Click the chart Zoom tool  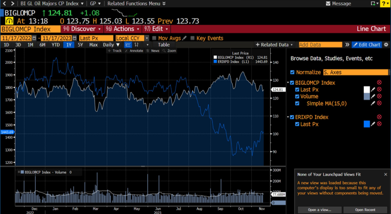tap(169, 51)
